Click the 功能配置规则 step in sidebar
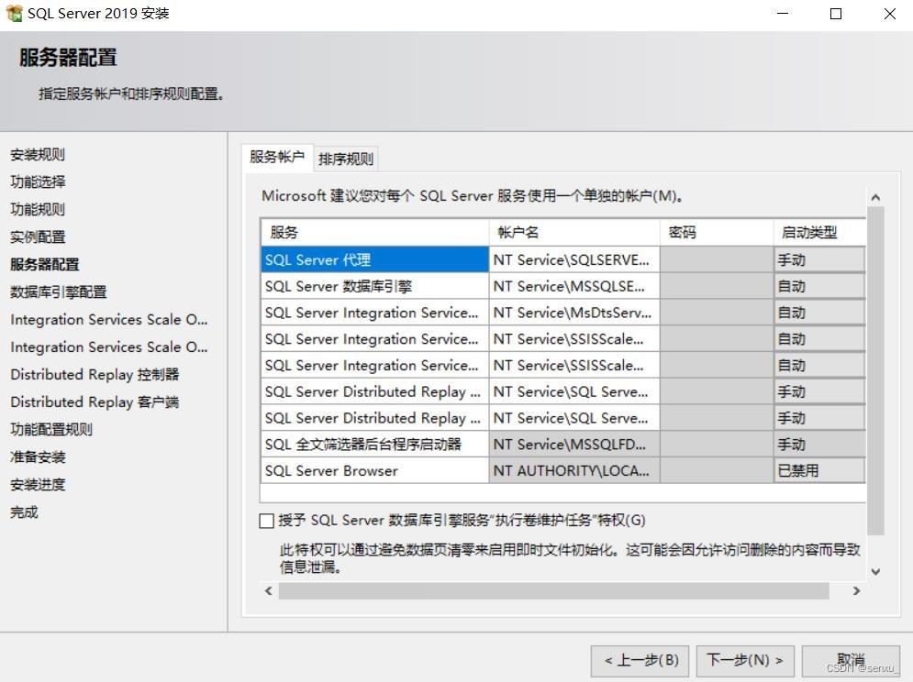The image size is (913, 682). (x=51, y=429)
